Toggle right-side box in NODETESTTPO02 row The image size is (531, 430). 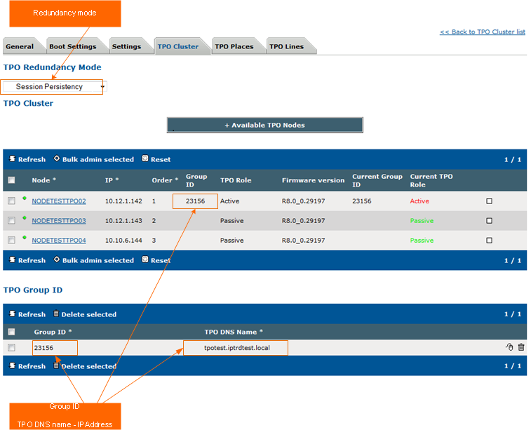[489, 201]
